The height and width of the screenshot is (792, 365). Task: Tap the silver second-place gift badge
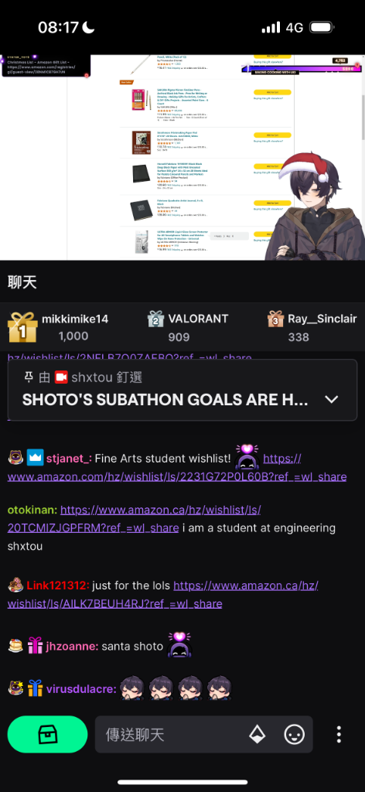click(156, 319)
